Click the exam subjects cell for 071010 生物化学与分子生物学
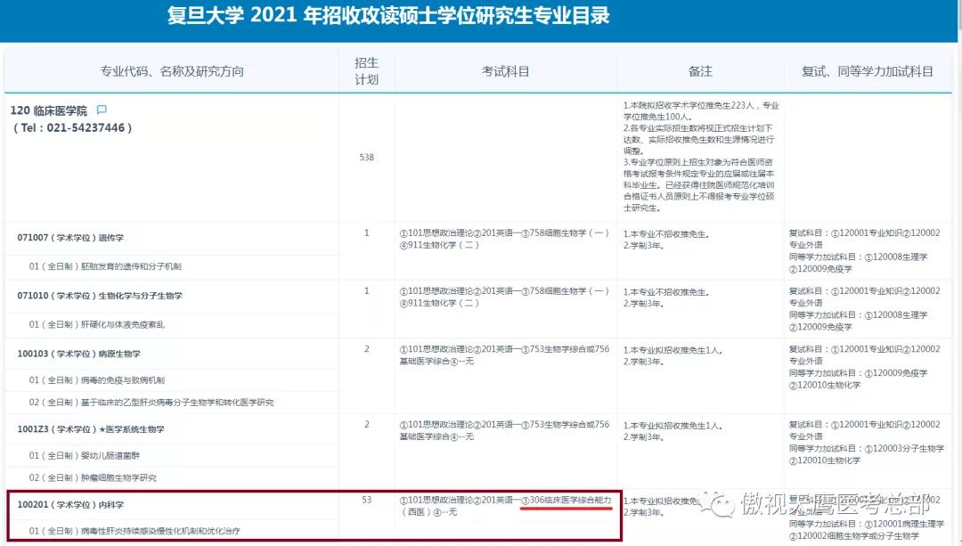The width and height of the screenshot is (962, 546). [x=504, y=297]
